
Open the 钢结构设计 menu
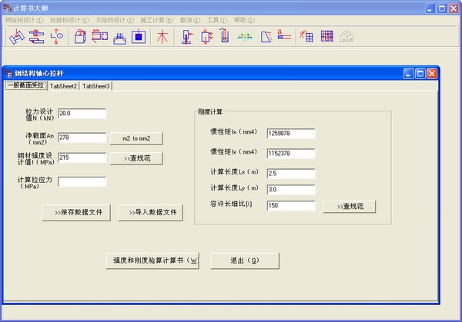[x=24, y=20]
